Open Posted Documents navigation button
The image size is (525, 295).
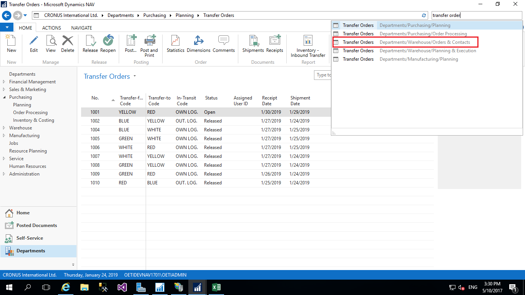pos(38,225)
